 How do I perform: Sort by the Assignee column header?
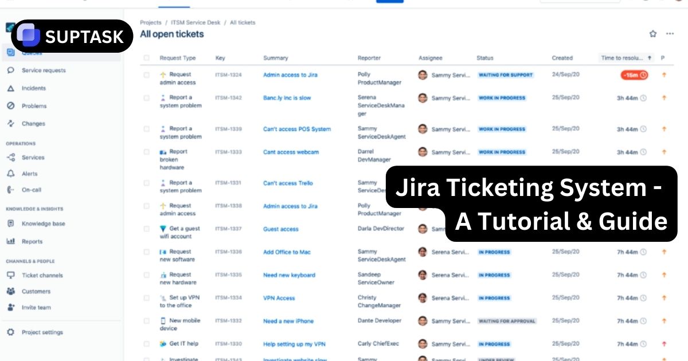click(x=431, y=58)
